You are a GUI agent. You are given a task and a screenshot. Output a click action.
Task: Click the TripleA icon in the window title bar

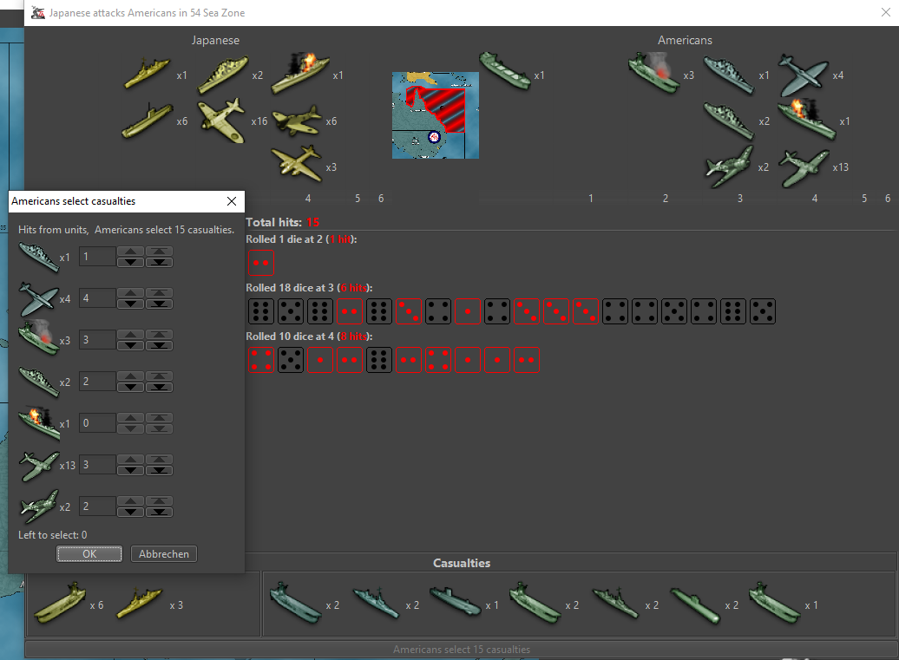(37, 13)
